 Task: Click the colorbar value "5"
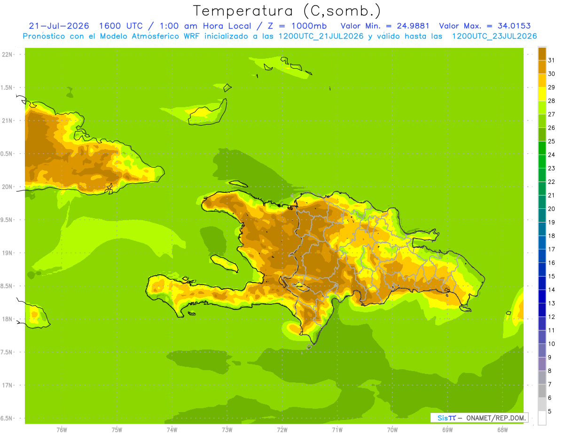pos(550,412)
